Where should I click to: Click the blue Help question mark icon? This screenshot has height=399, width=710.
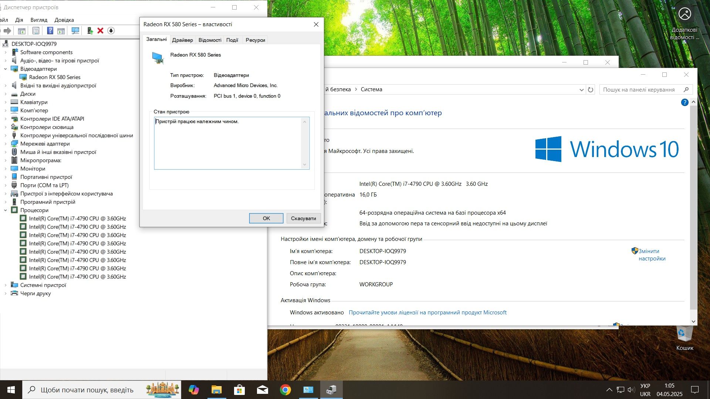[50, 31]
